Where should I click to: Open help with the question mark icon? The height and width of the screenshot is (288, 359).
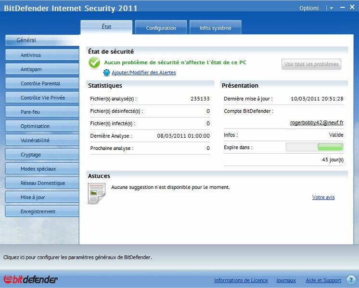click(351, 280)
